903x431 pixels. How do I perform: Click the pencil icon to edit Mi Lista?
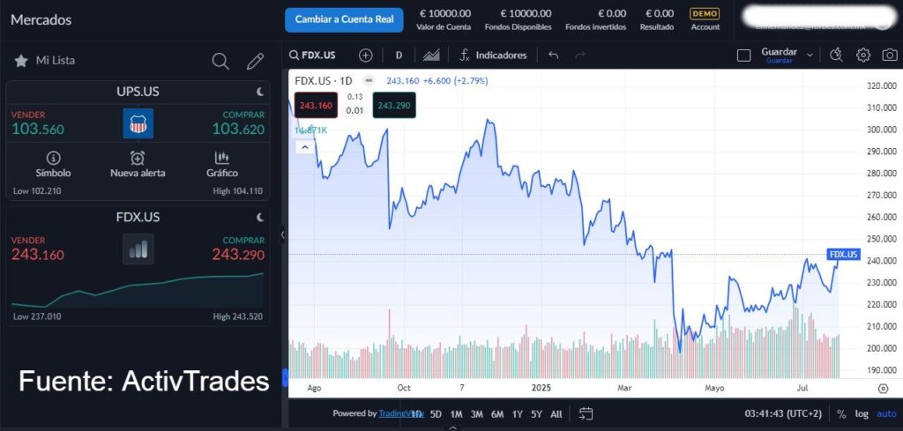coord(255,61)
